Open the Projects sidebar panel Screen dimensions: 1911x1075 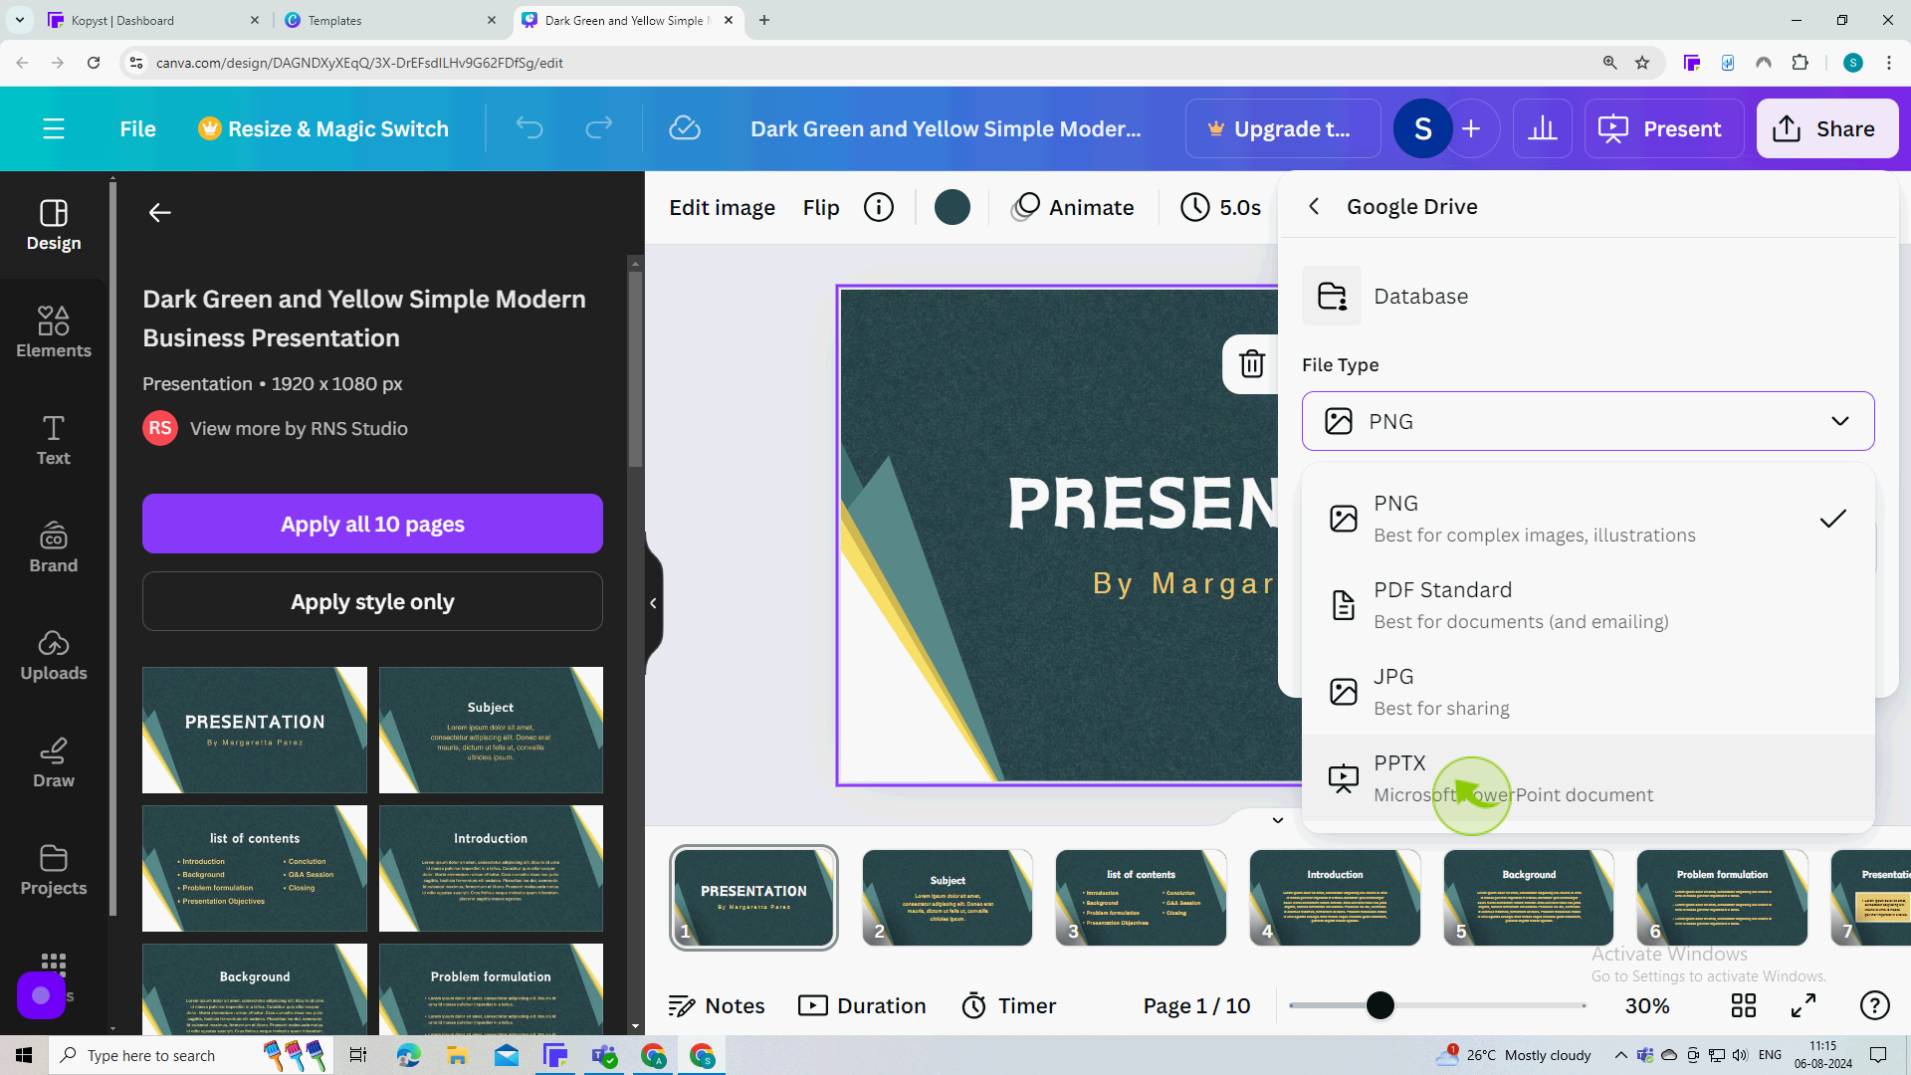pyautogui.click(x=54, y=870)
